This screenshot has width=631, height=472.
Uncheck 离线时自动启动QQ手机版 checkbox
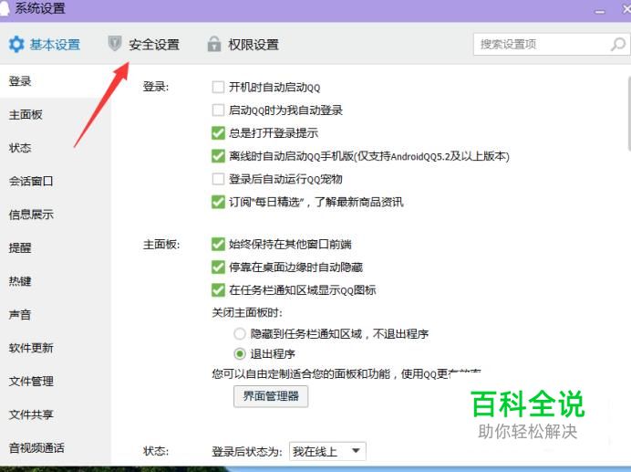(x=218, y=156)
